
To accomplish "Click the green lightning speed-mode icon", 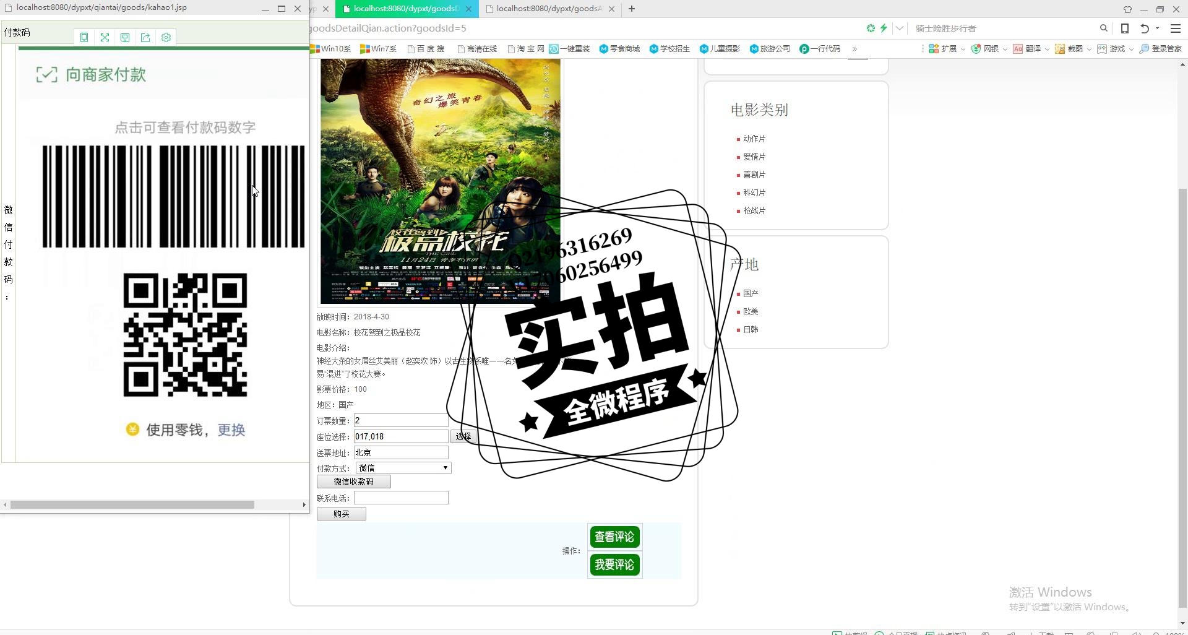I will point(884,28).
